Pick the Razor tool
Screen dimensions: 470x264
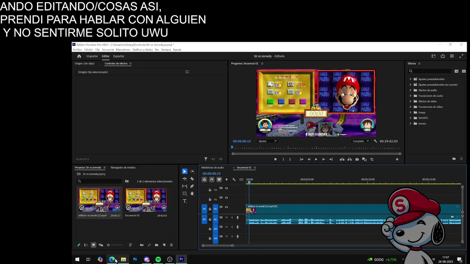point(192,179)
